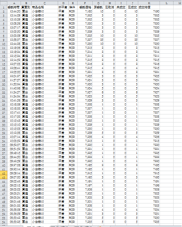Click price cell 7,257 in row 22
Viewport: 182px width, 227px height.
tap(85, 92)
